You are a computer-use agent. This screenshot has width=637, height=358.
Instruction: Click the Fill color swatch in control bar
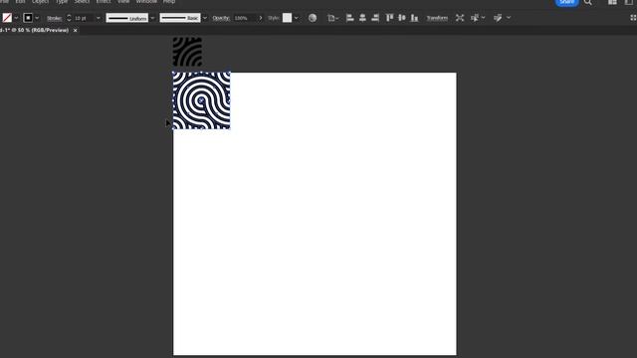point(7,18)
